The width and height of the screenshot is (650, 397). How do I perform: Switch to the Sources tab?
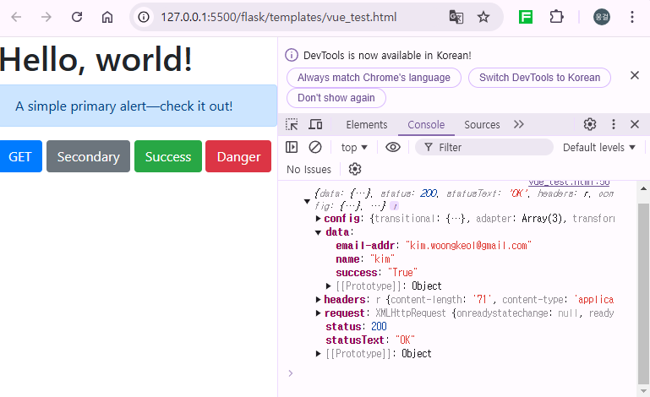click(482, 125)
